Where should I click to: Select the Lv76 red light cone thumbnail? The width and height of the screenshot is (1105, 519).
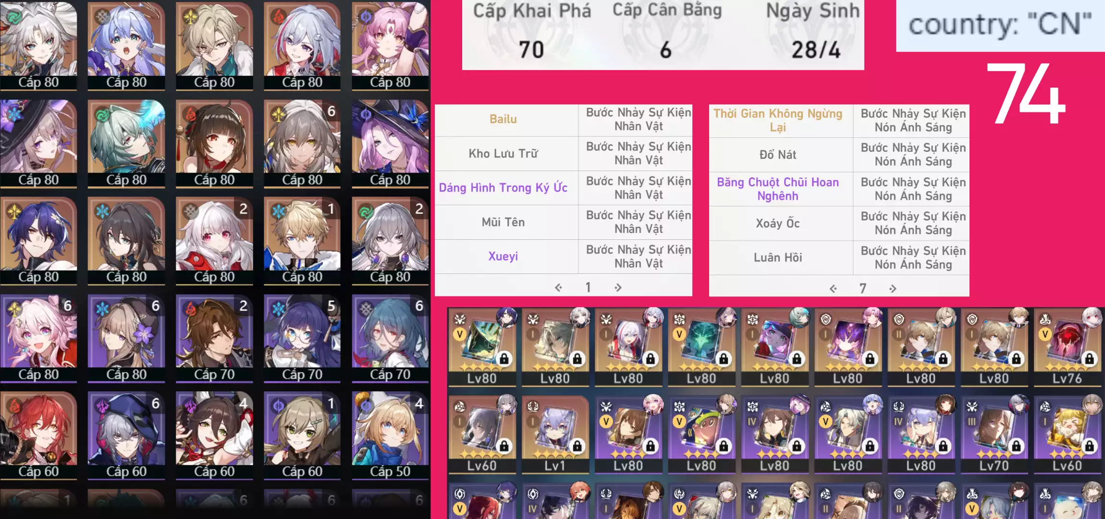point(1068,346)
